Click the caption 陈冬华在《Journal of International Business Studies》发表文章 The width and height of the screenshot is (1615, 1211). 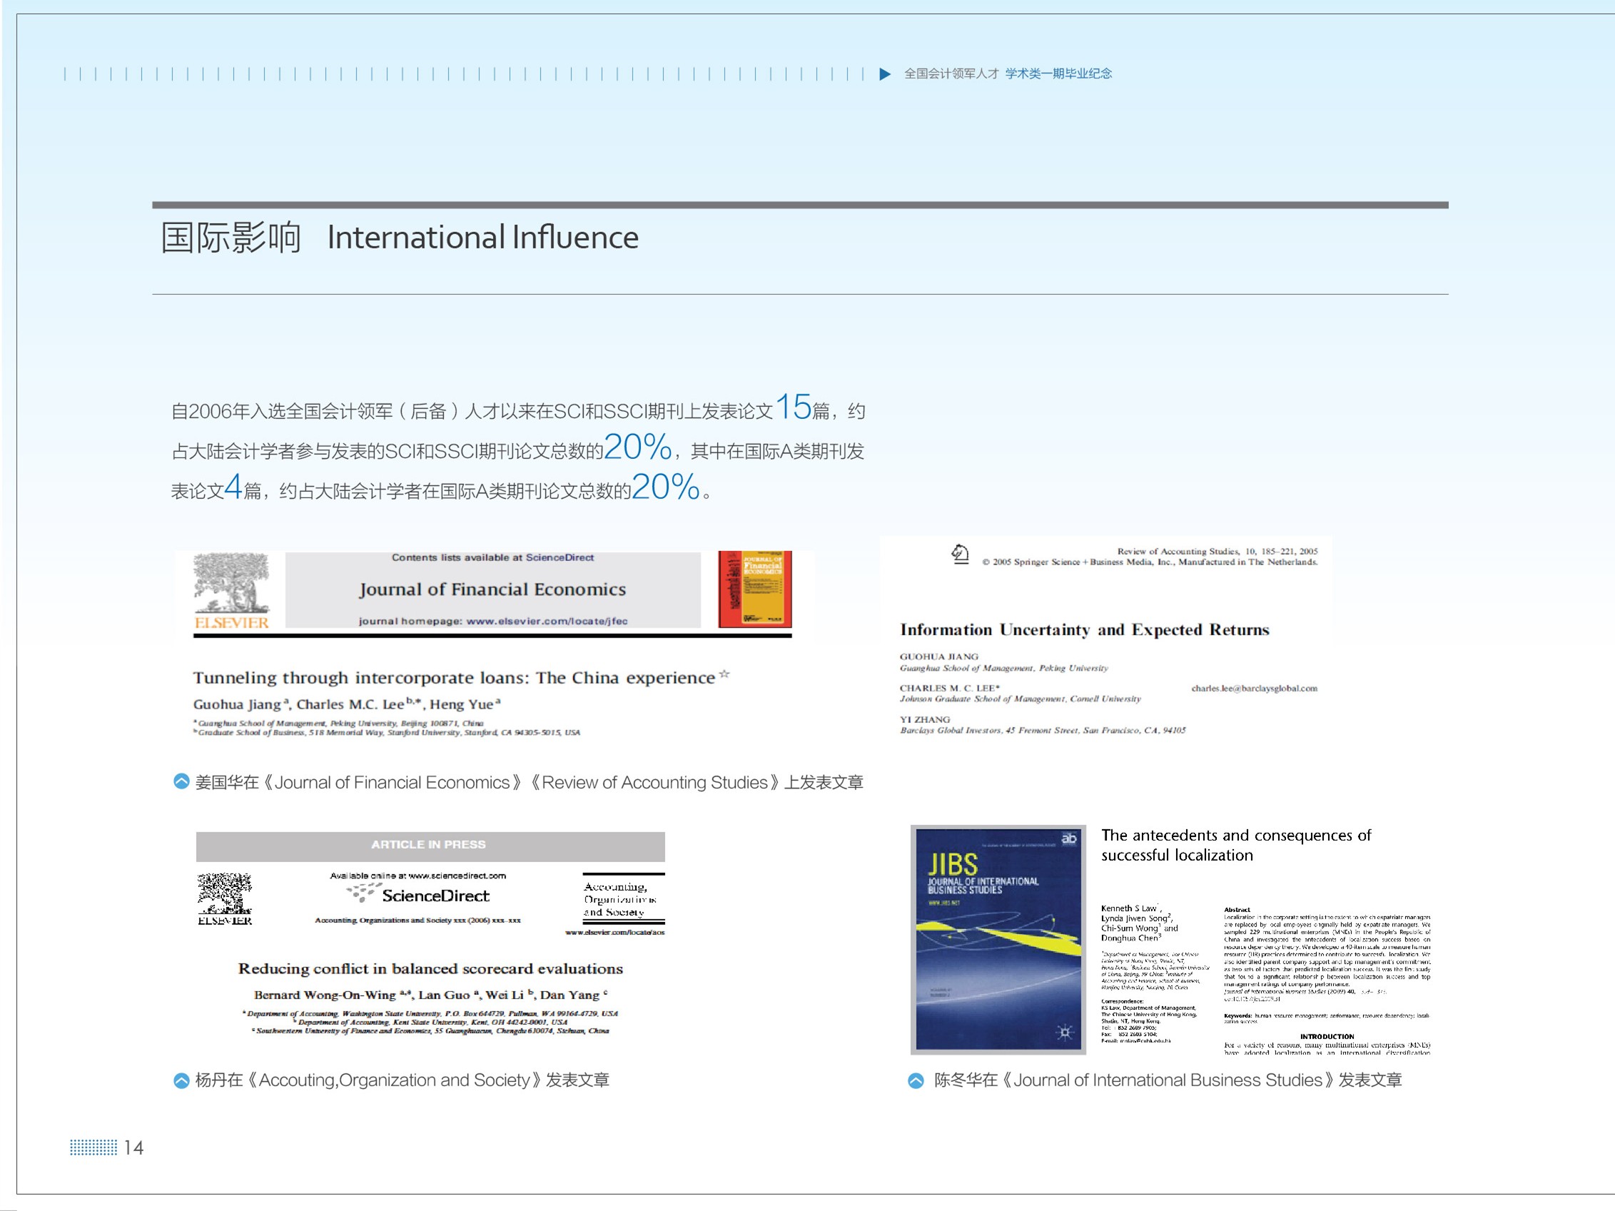1168,1080
